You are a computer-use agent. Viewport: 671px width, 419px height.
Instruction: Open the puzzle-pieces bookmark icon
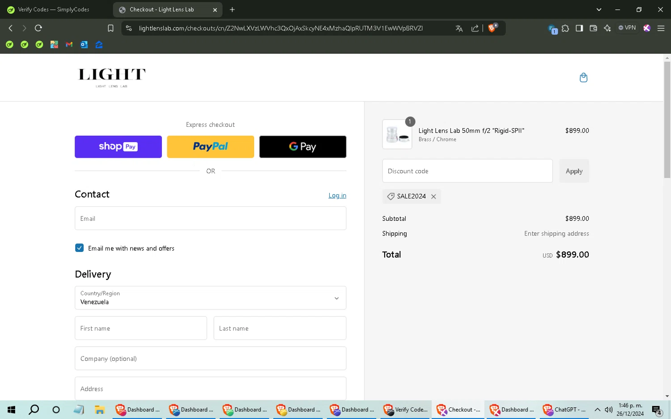(54, 45)
